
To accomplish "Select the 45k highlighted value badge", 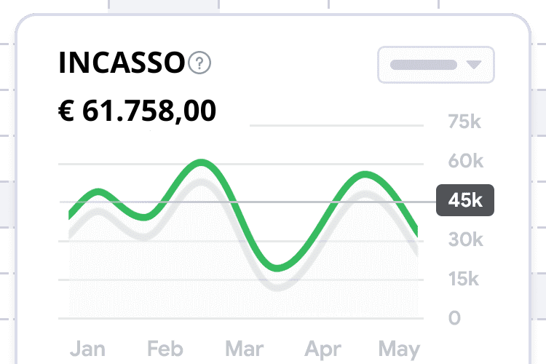I will [465, 200].
